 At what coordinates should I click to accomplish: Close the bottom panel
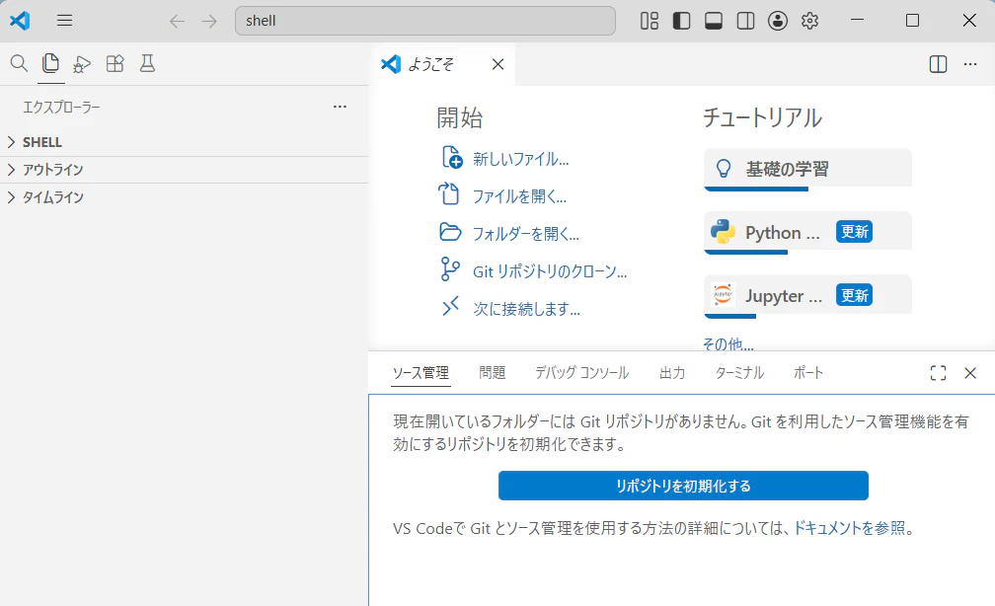coord(970,373)
